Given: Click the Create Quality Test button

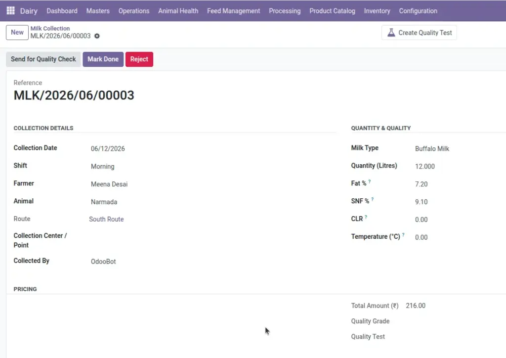Looking at the screenshot, I should [x=419, y=33].
